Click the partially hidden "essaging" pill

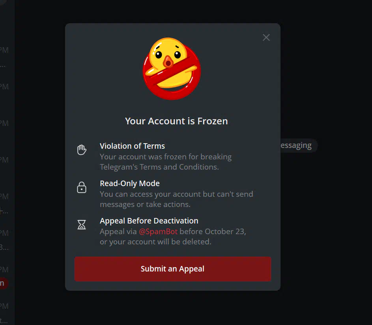click(299, 145)
